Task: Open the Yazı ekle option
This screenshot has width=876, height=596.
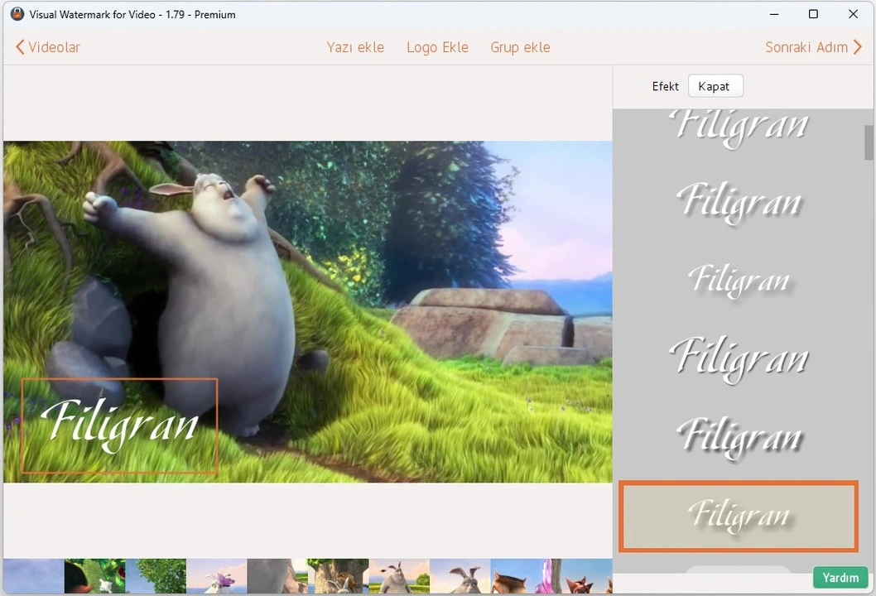Action: [355, 47]
